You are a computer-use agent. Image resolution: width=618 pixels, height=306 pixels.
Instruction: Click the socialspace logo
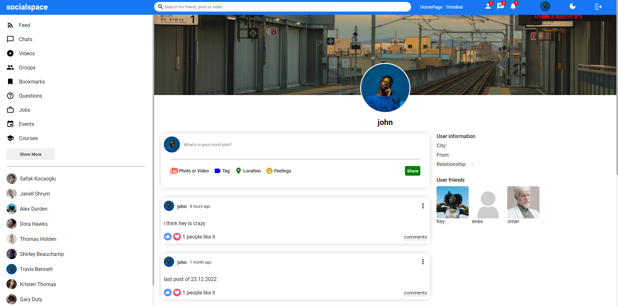point(27,7)
